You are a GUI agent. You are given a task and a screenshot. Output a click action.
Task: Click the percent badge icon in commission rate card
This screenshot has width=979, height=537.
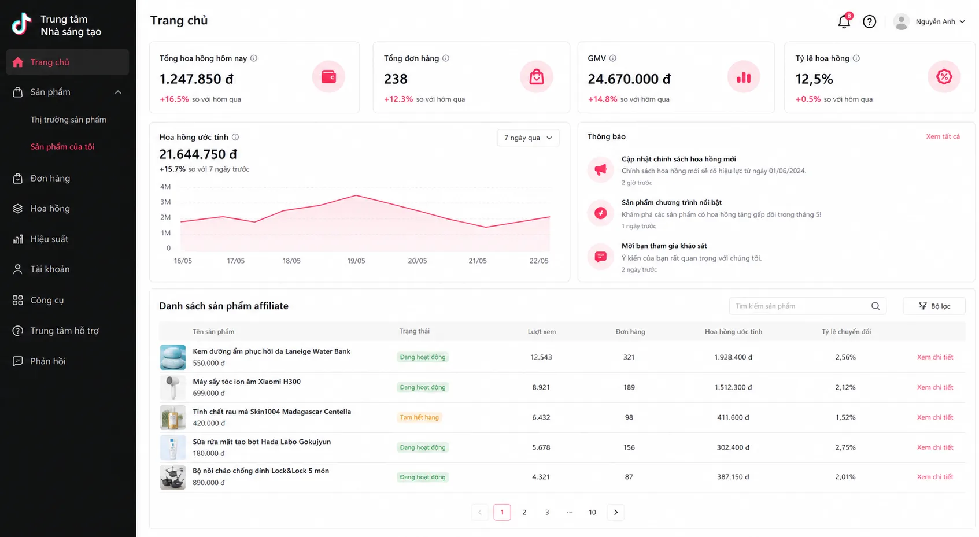[x=944, y=76]
